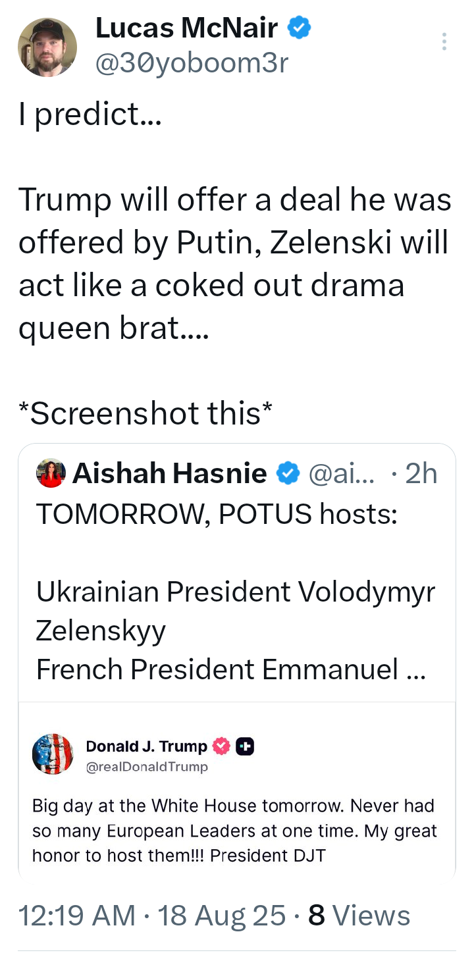
Task: Tap the red verified badge beside Trump
Action: (222, 746)
